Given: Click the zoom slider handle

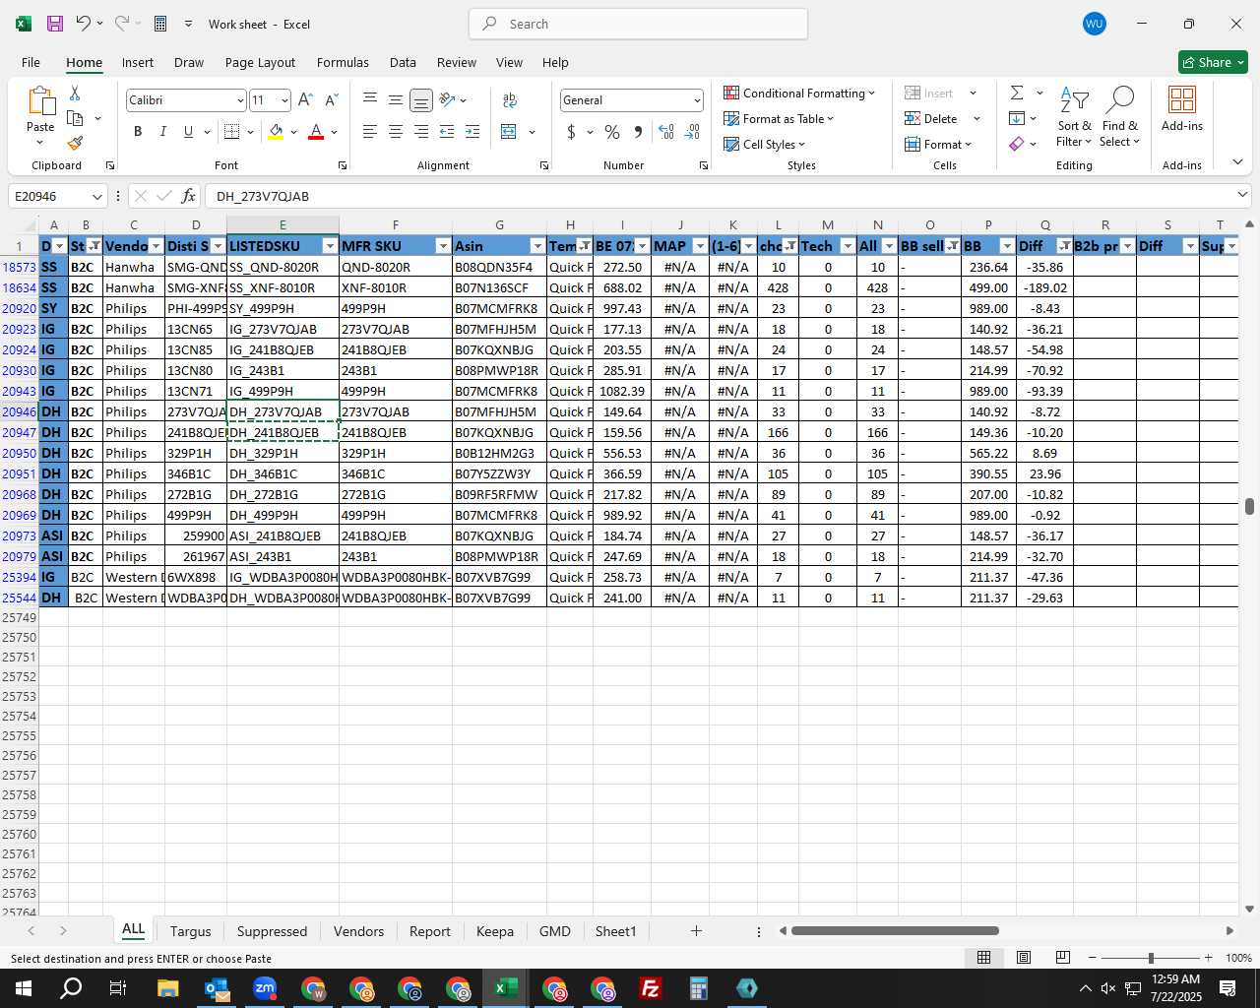Looking at the screenshot, I should (x=1150, y=958).
